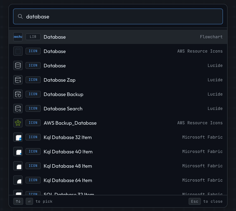Image resolution: width=236 pixels, height=211 pixels.
Task: Click the LIB badge on the Database row
Action: pyautogui.click(x=33, y=37)
